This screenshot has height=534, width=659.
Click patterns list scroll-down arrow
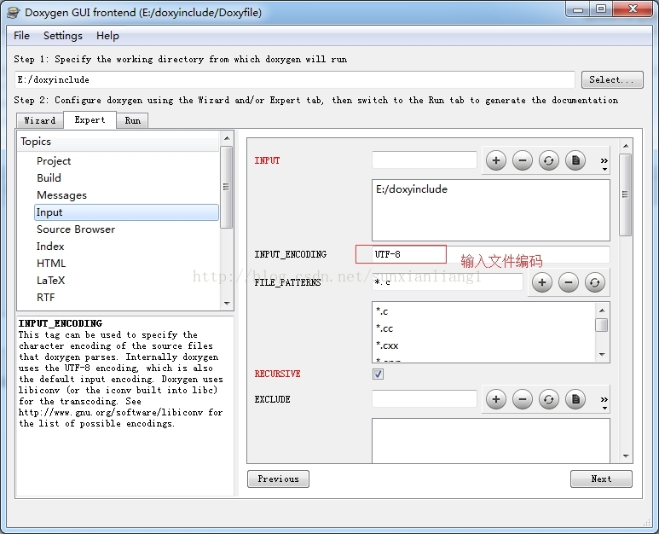(602, 355)
